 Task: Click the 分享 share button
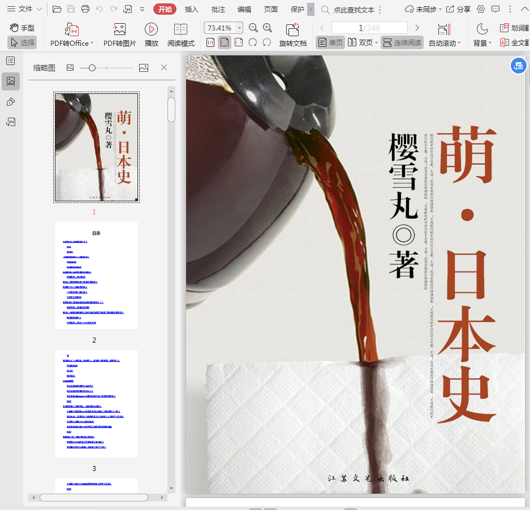pos(458,9)
